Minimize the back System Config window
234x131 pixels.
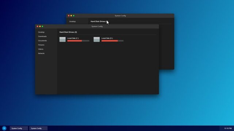pos(71,16)
